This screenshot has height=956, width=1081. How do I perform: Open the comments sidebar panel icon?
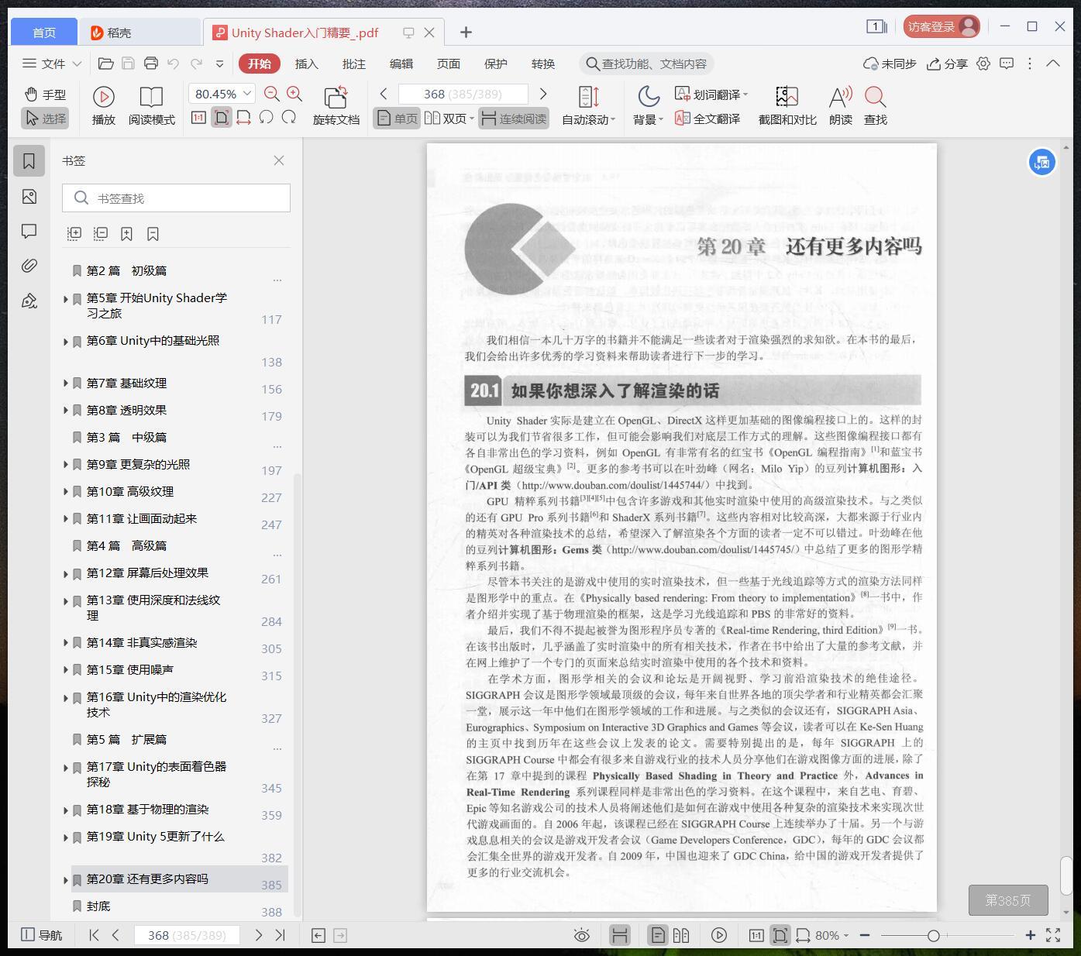coord(29,231)
